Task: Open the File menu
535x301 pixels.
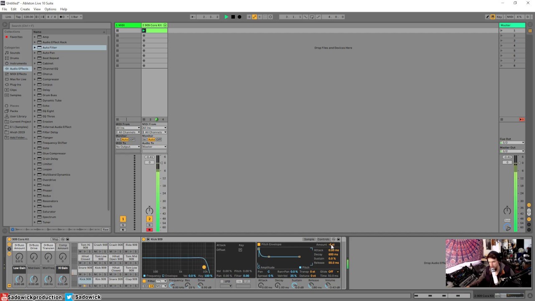Action: point(4,9)
